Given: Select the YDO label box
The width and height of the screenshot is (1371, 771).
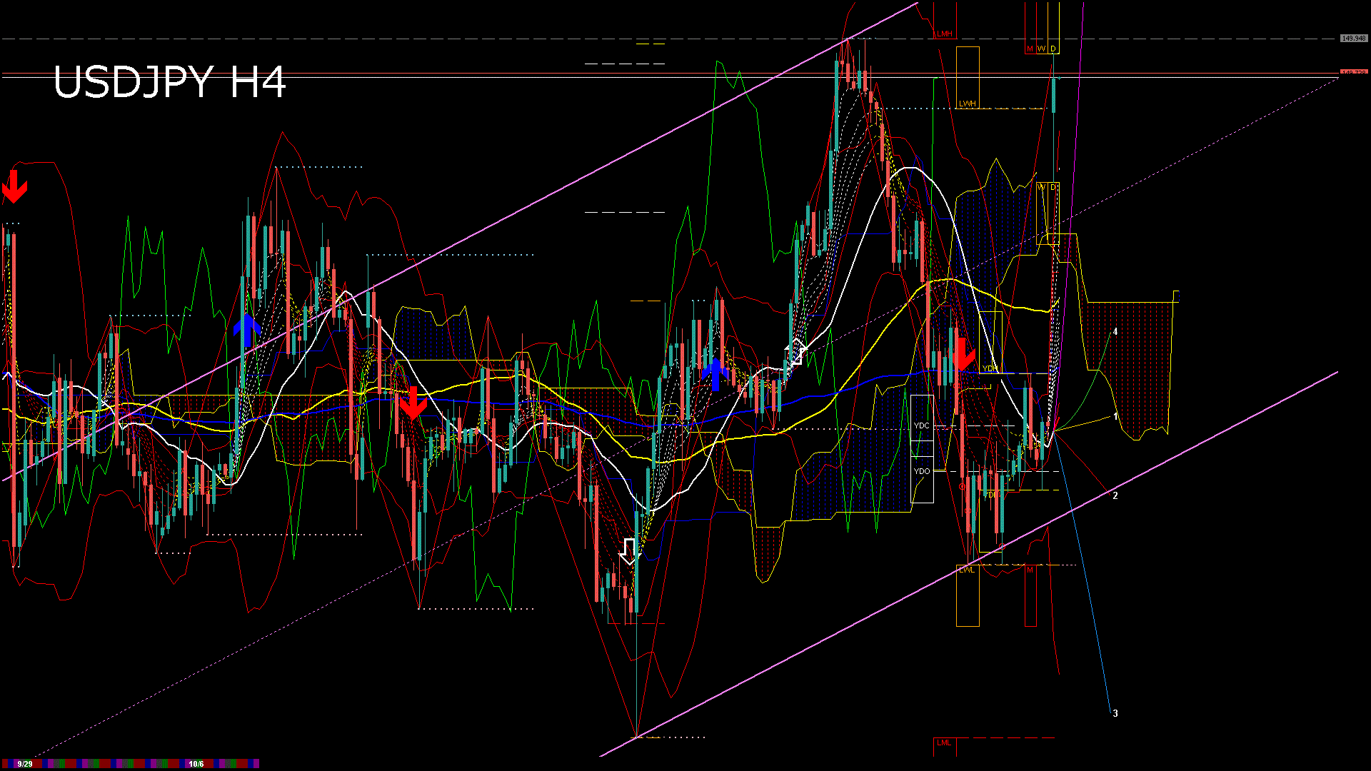Looking at the screenshot, I should click(922, 471).
